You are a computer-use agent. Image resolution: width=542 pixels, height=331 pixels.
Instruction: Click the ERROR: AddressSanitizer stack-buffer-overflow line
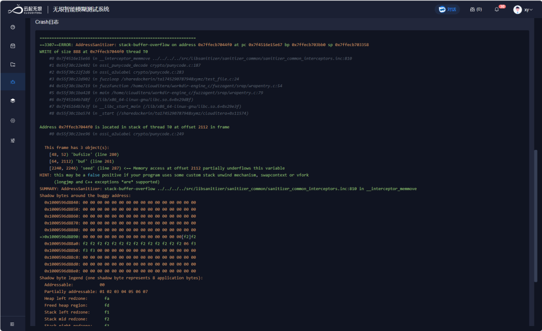click(204, 45)
